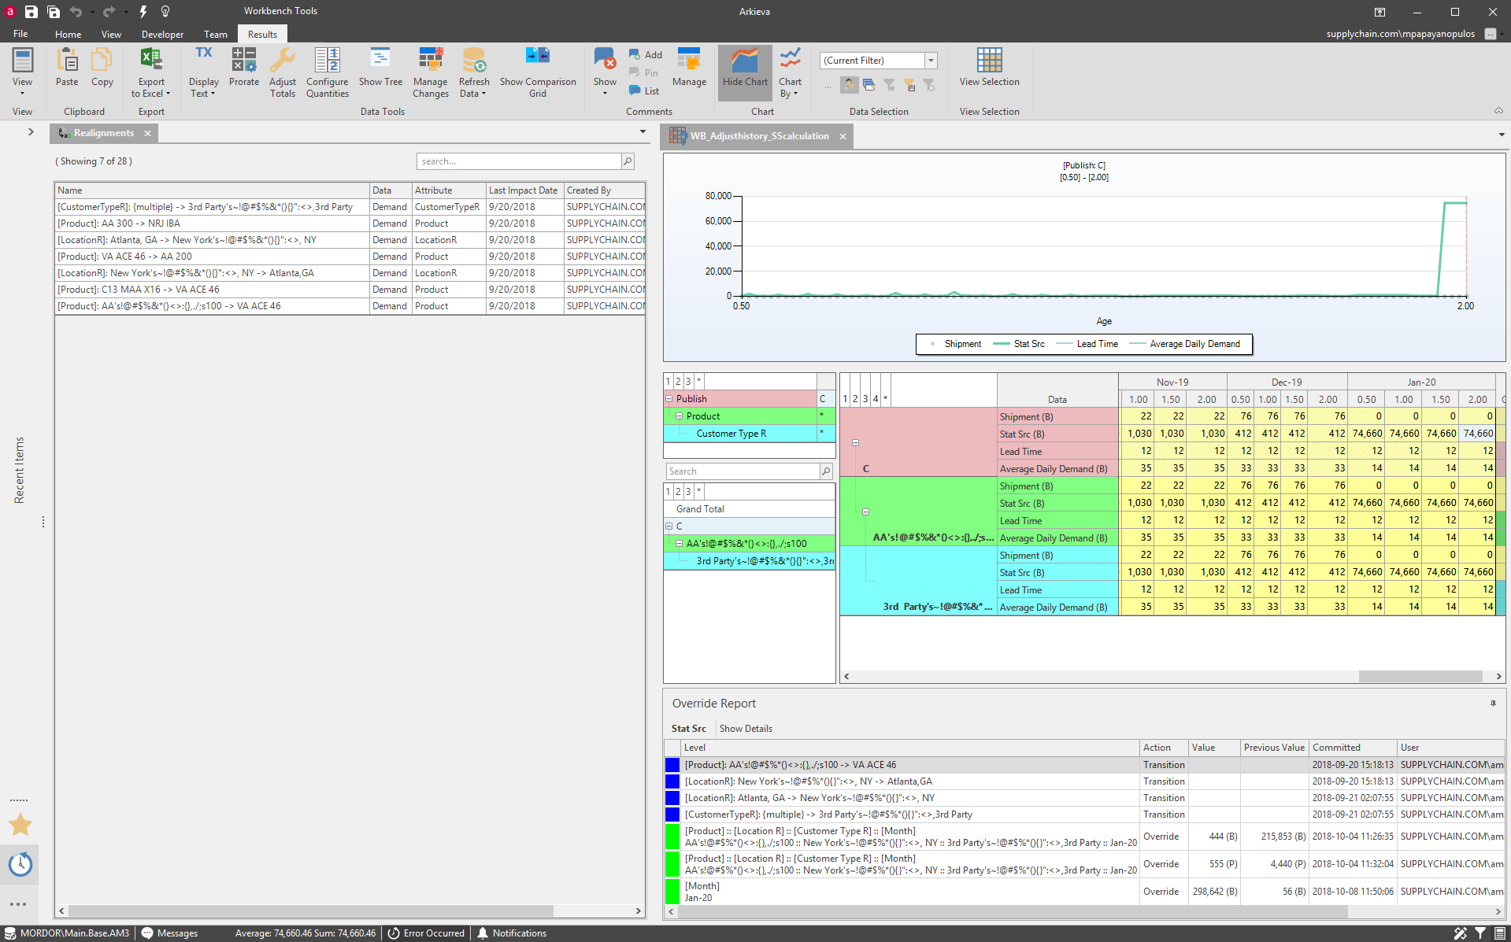Click level 3 button in Publish tree header

[688, 382]
